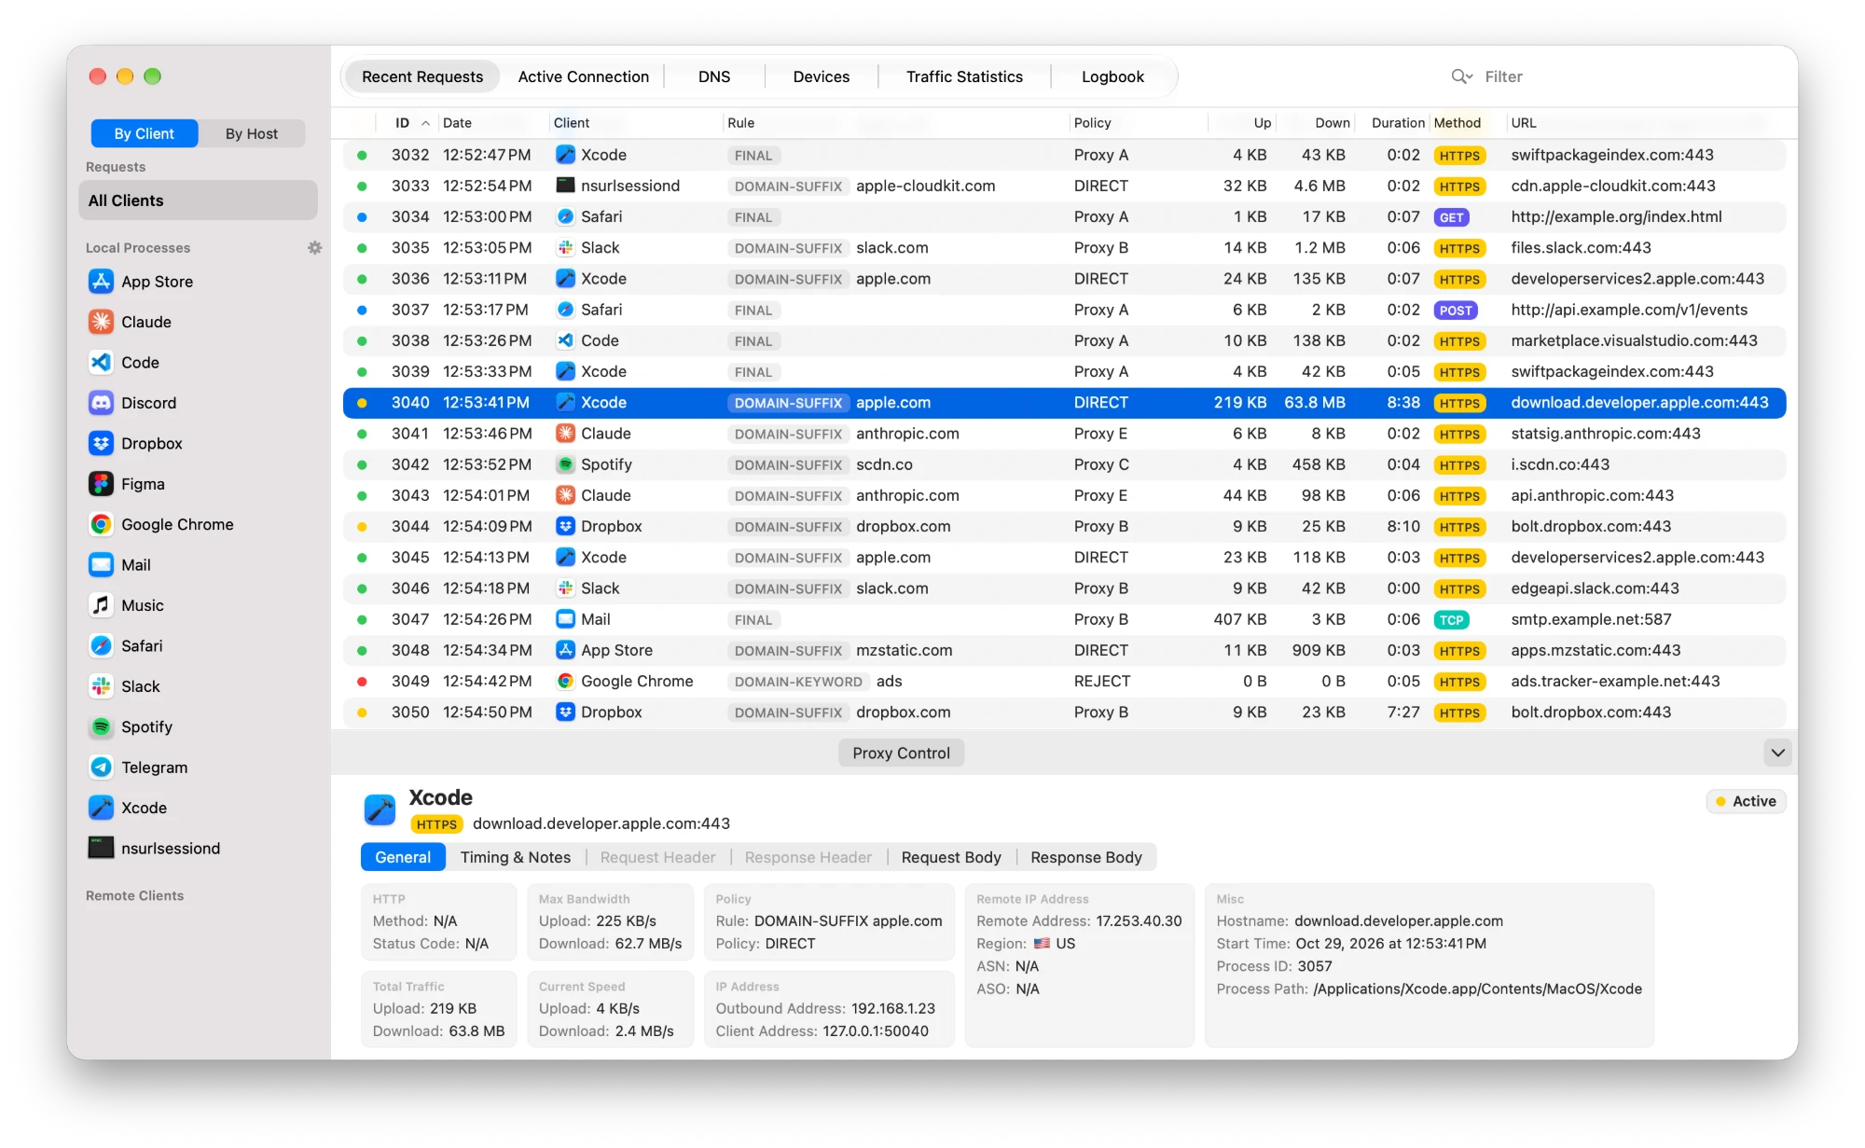The height and width of the screenshot is (1148, 1865).
Task: Click Safari icon in request 3034 row
Action: (565, 217)
